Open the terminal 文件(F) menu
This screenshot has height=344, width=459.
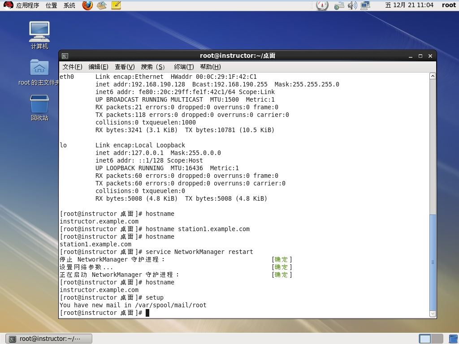pos(72,67)
